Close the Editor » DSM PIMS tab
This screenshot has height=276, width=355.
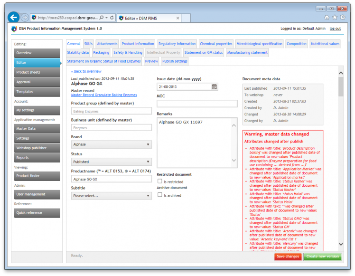point(177,18)
